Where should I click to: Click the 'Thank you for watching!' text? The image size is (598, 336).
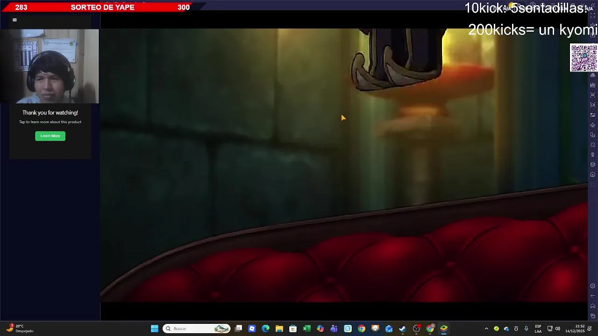tap(50, 112)
